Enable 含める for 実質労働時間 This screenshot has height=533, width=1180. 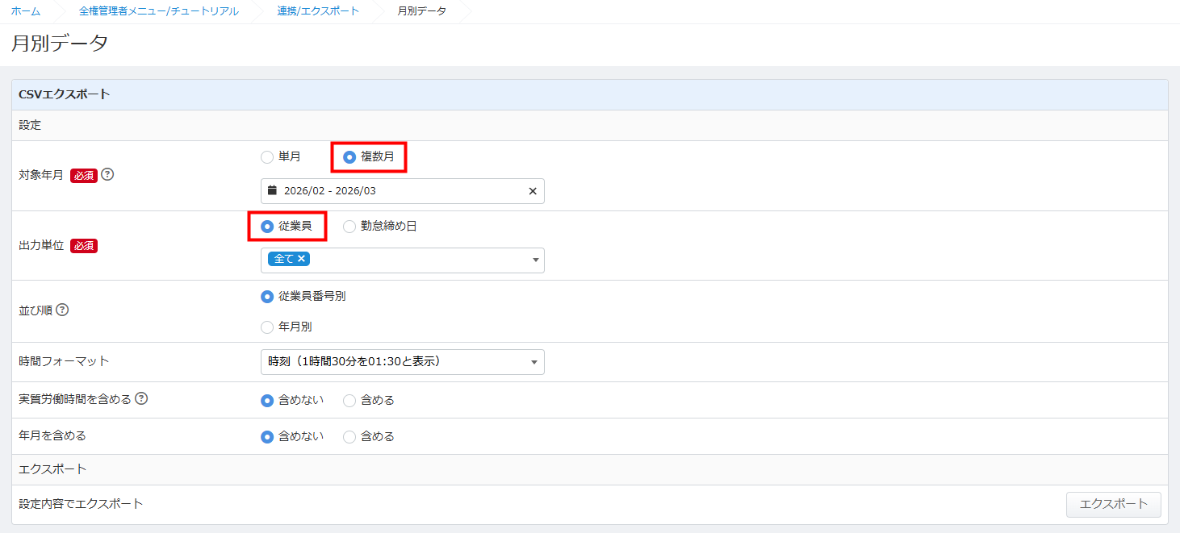[x=349, y=400]
